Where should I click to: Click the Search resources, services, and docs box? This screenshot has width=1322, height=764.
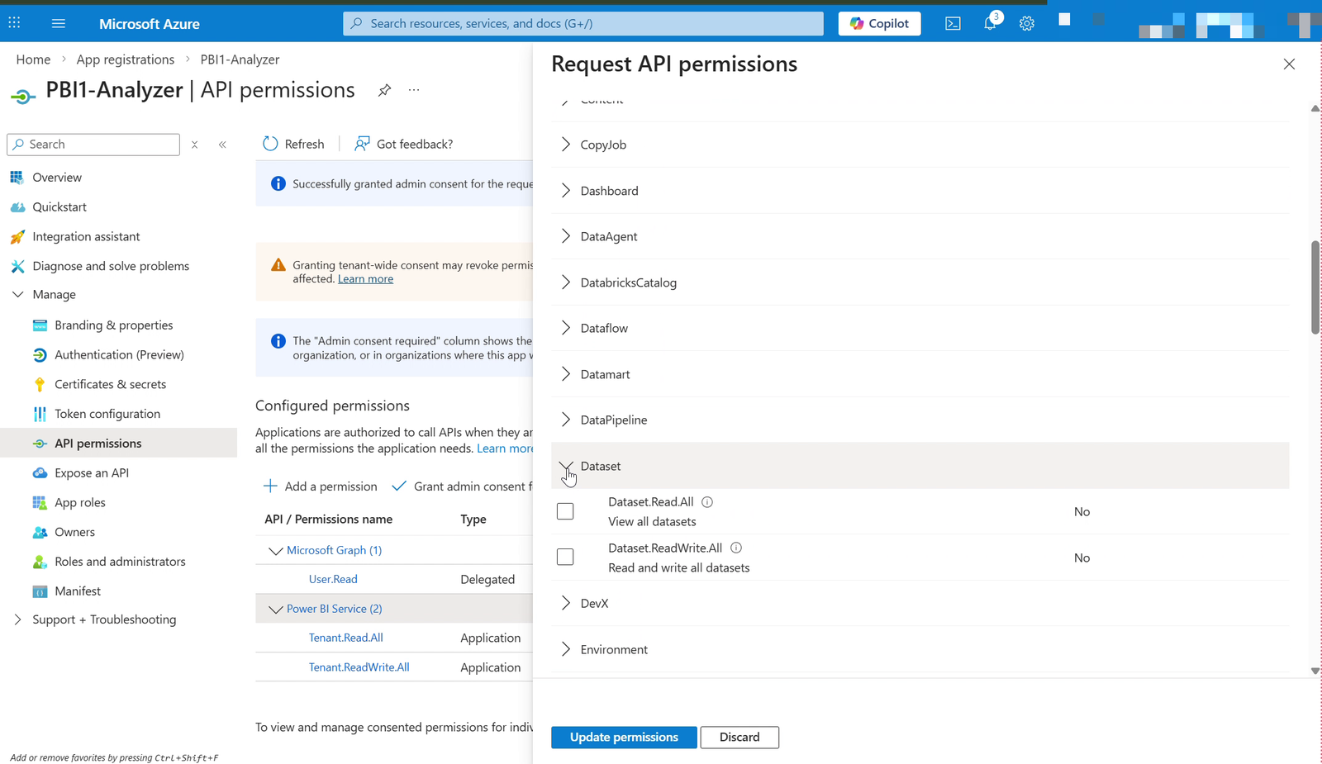(583, 23)
